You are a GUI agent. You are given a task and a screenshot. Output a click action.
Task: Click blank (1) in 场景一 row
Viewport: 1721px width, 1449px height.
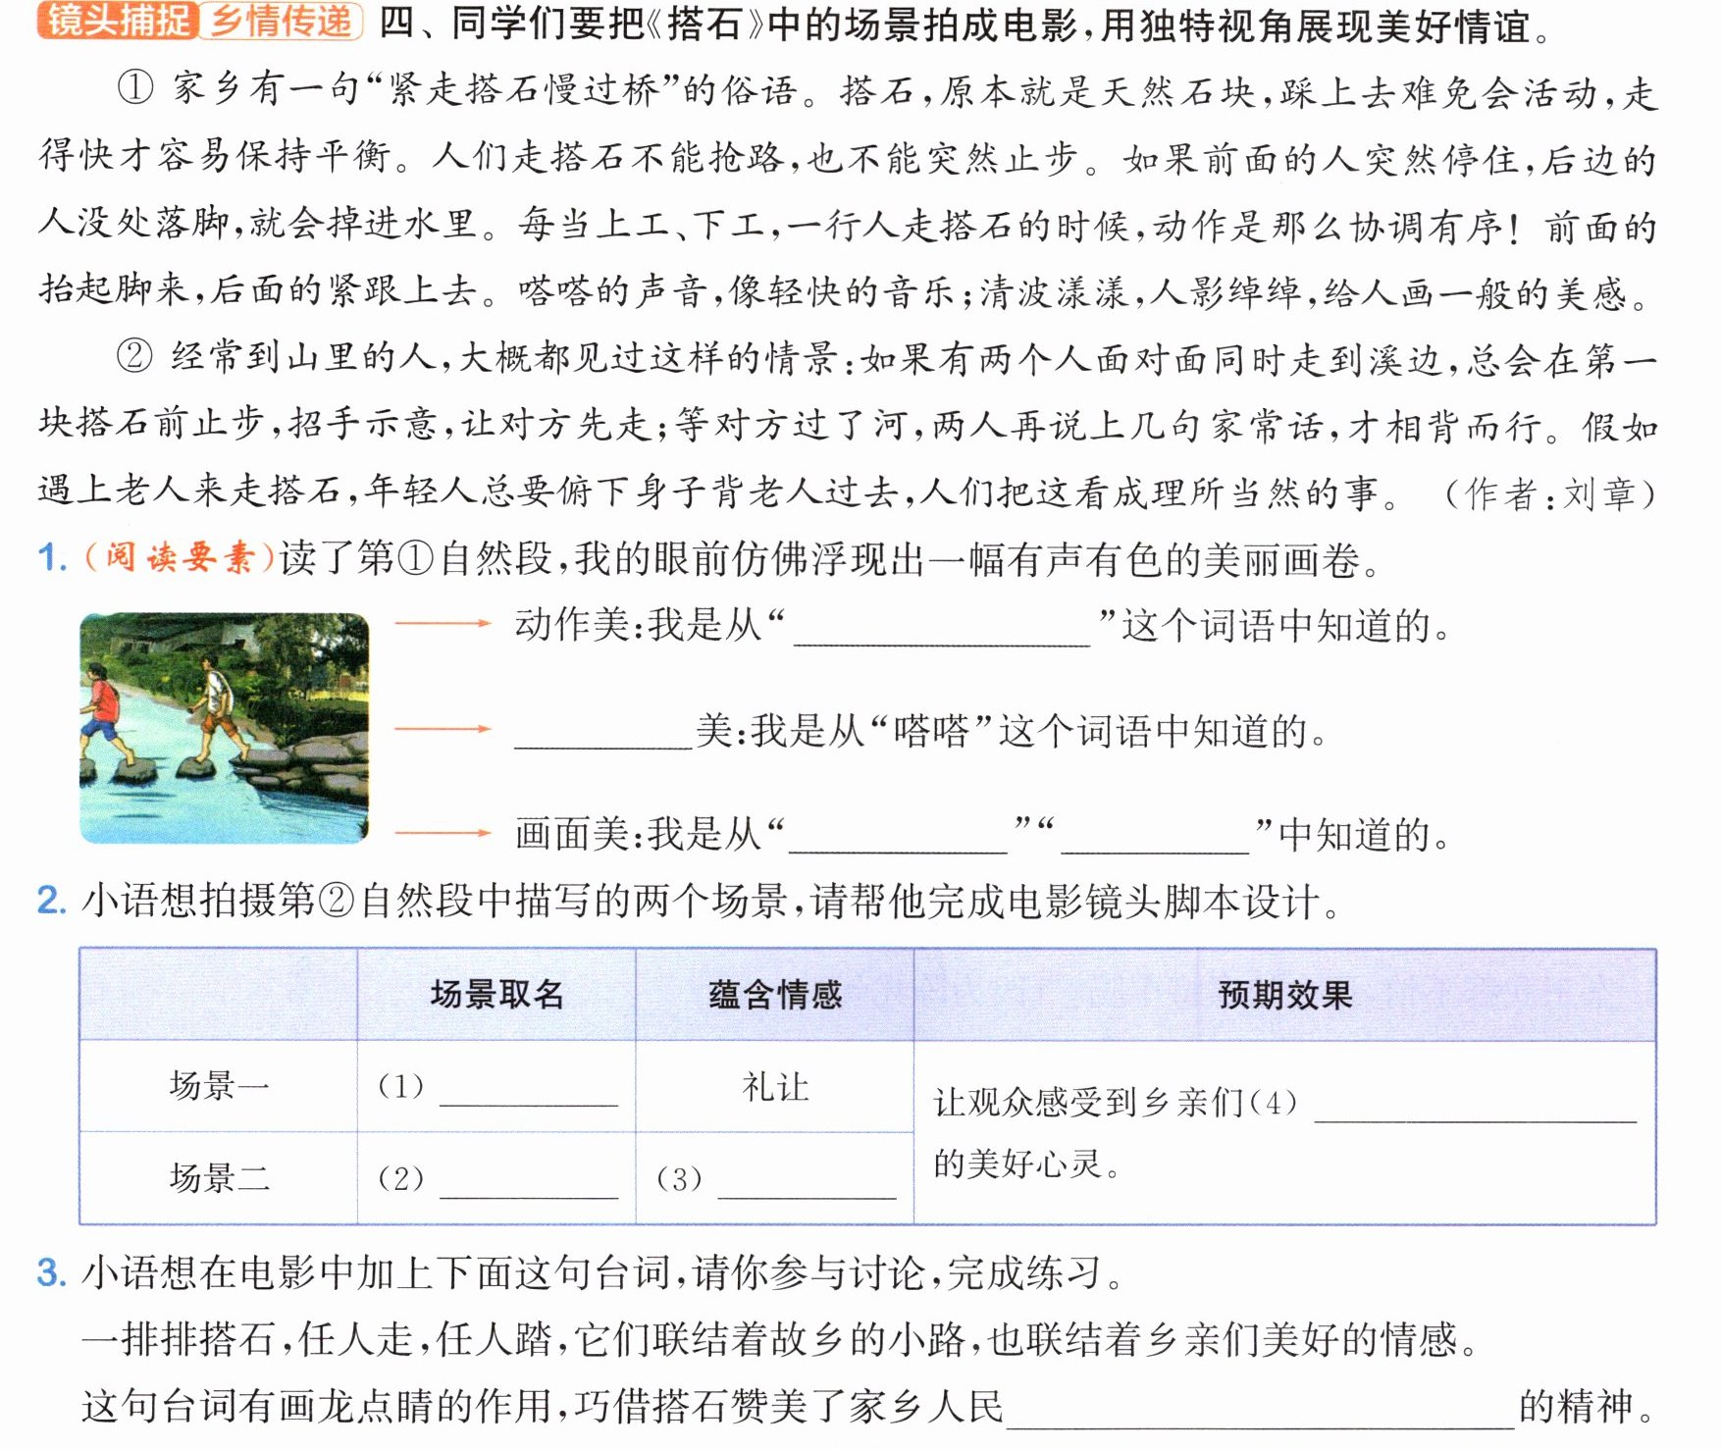pos(529,1089)
